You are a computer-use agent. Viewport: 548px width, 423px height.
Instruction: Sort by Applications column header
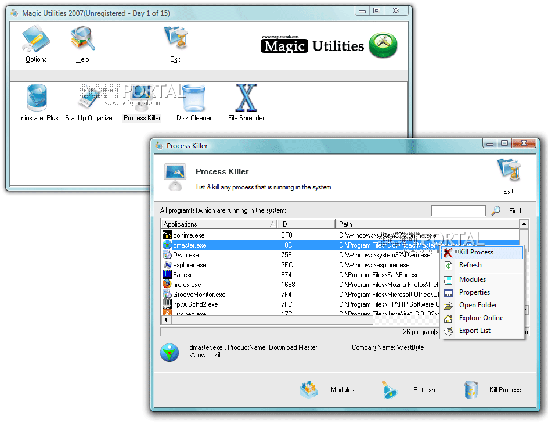coord(219,224)
